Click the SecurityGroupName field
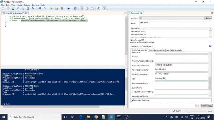 click(182, 74)
